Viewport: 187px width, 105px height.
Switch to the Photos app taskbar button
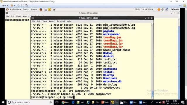click(x=124, y=102)
